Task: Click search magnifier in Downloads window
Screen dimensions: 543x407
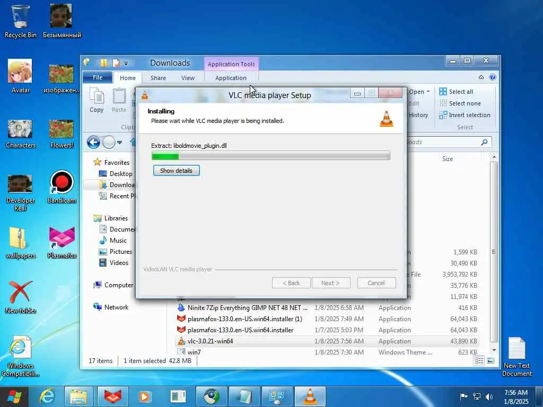Action: click(485, 142)
